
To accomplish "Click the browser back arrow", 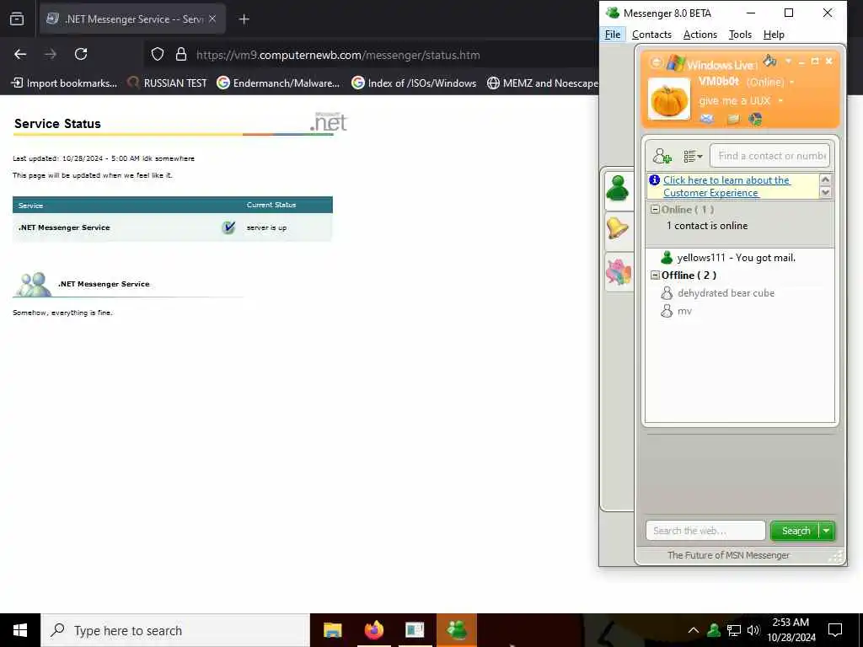I will (x=20, y=54).
